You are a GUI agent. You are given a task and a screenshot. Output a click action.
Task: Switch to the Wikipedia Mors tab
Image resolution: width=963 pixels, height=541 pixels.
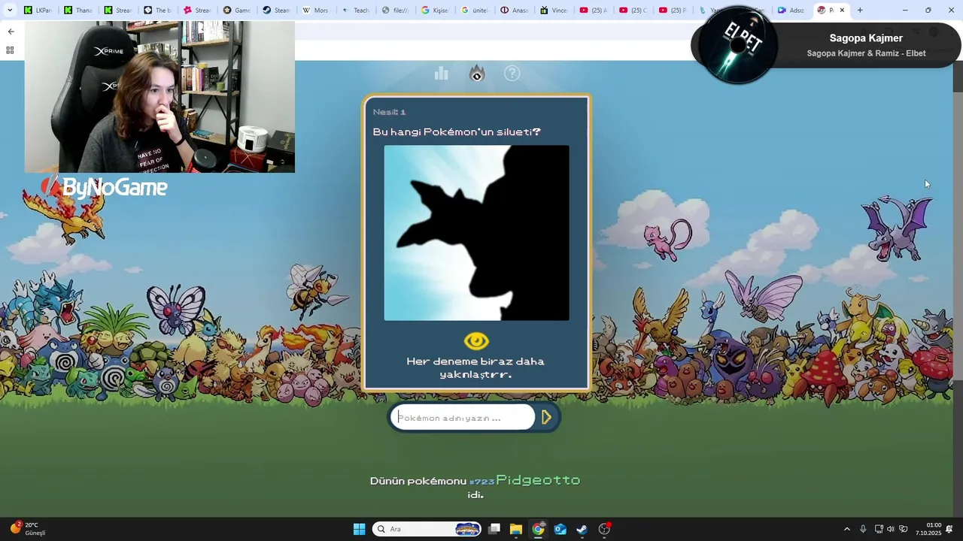click(317, 11)
